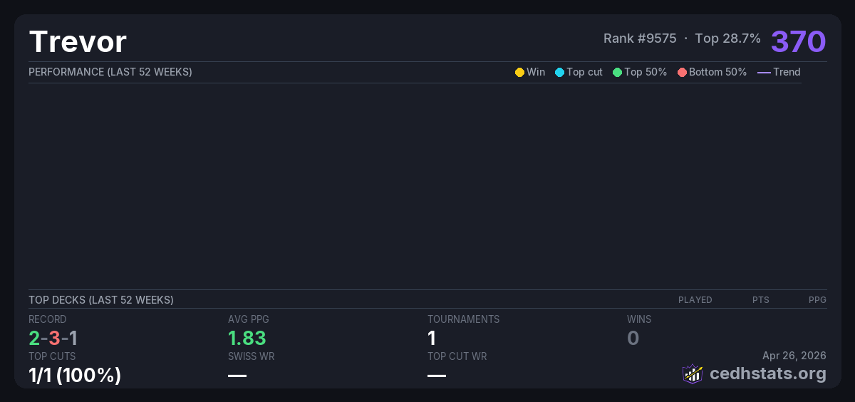Image resolution: width=855 pixels, height=402 pixels.
Task: Sort decks by the PTS column
Action: point(760,300)
